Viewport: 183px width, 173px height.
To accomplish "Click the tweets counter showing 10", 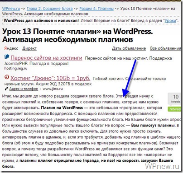I will tap(175, 98).
